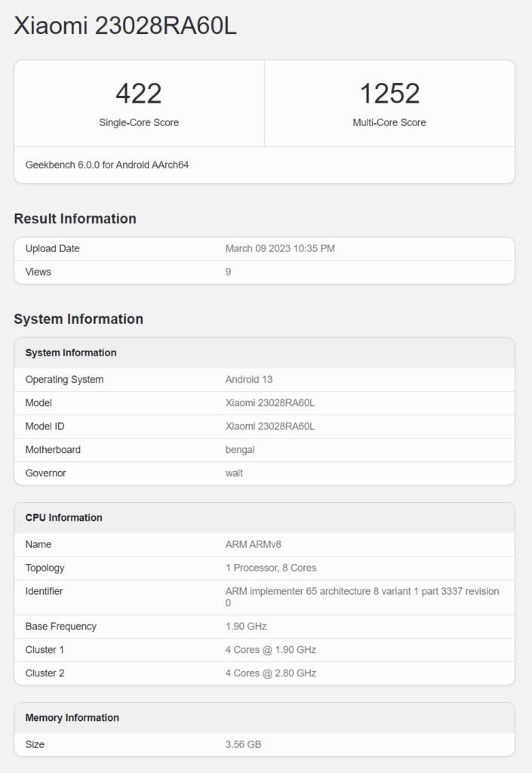Click the Model ID label
This screenshot has width=532, height=773.
pyautogui.click(x=45, y=427)
